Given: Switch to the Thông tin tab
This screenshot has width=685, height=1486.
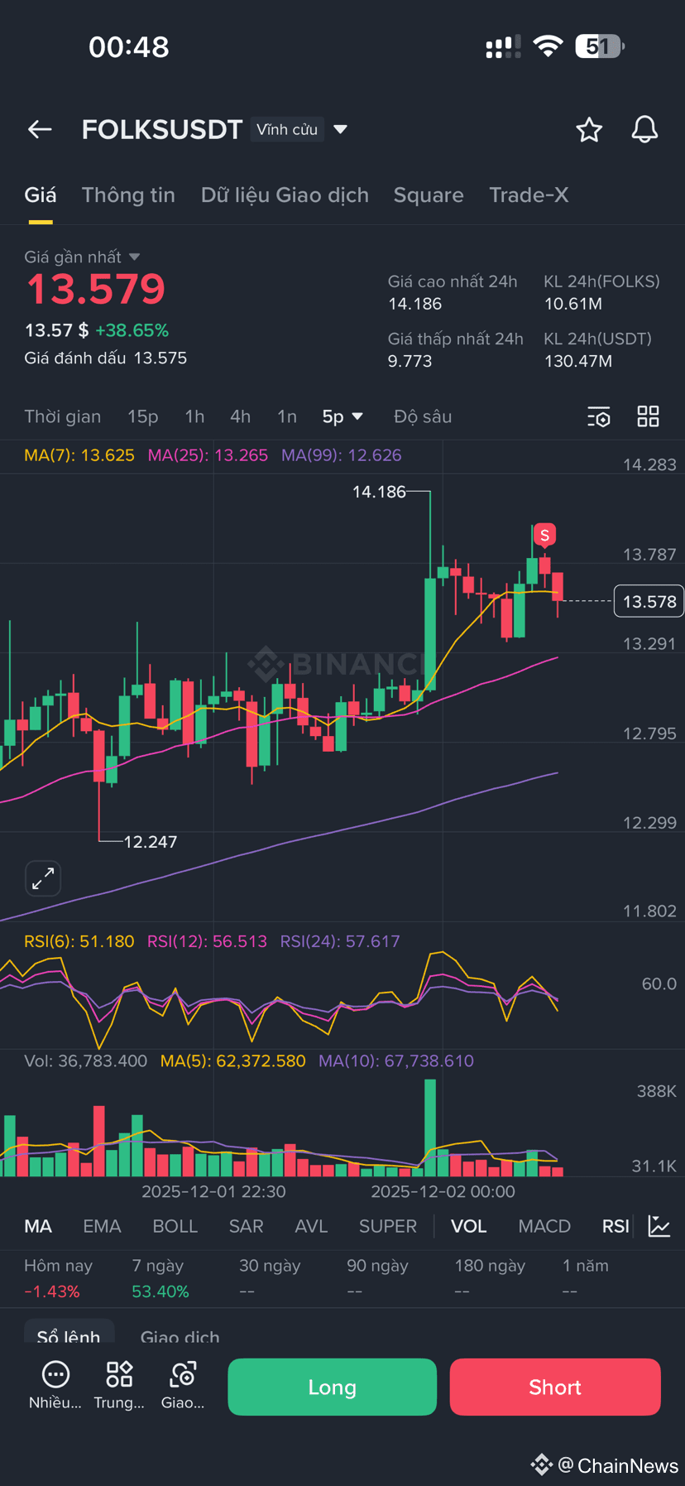Looking at the screenshot, I should [128, 195].
